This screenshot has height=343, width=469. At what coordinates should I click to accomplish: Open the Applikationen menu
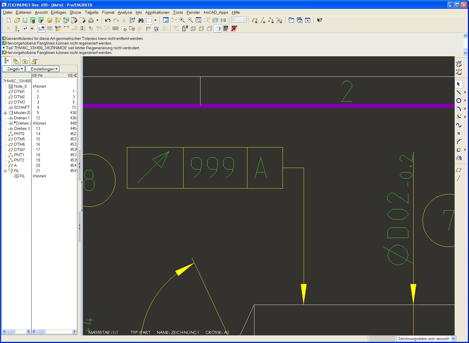point(157,12)
